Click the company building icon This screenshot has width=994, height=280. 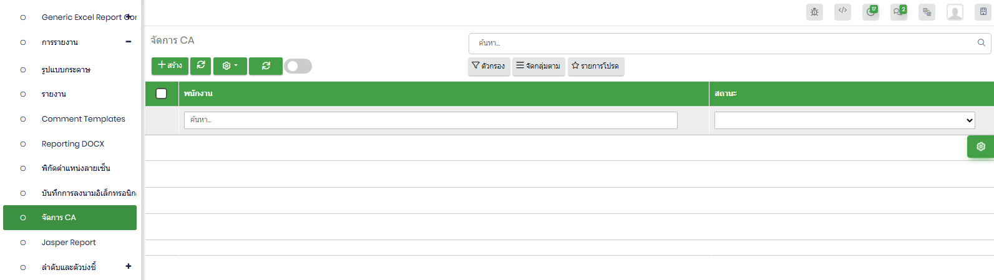pos(983,12)
